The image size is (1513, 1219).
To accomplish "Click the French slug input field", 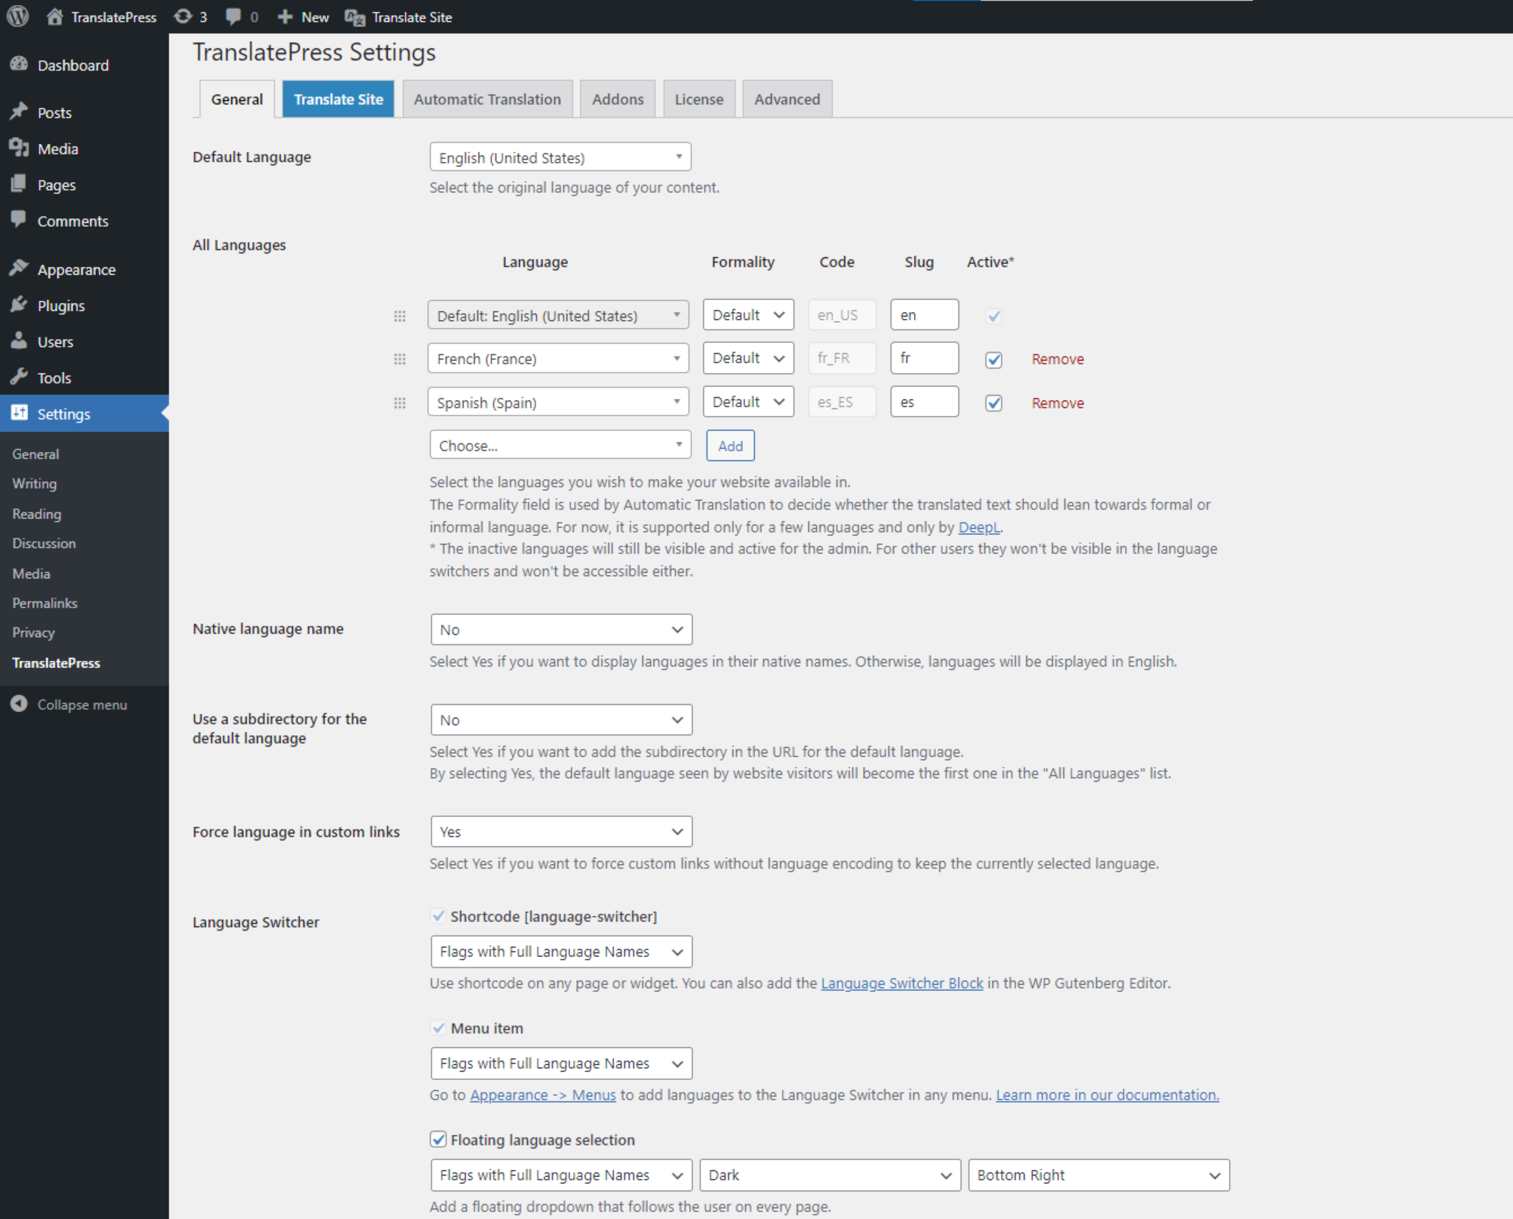I will [x=924, y=358].
